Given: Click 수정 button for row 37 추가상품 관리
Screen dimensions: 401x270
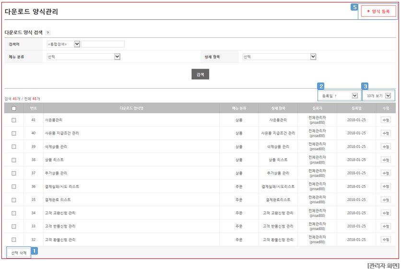Looking at the screenshot, I should click(386, 173).
